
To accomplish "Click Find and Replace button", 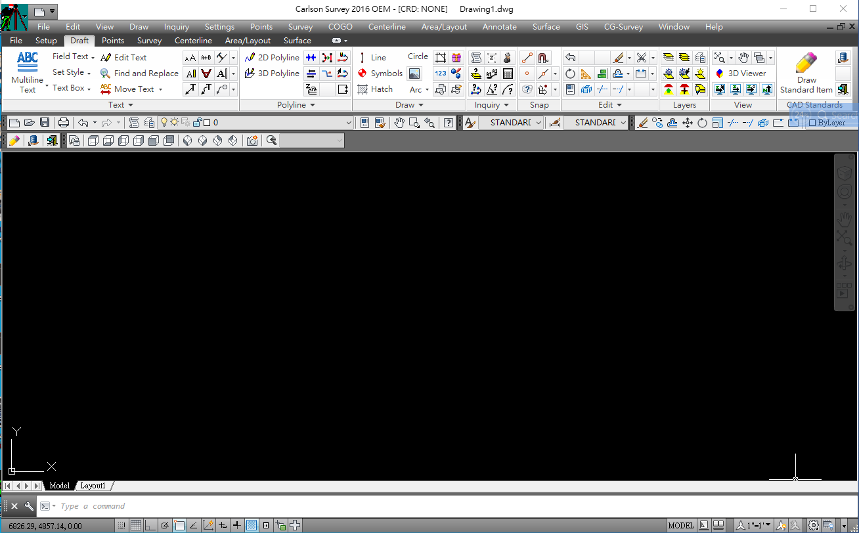I will coord(139,74).
